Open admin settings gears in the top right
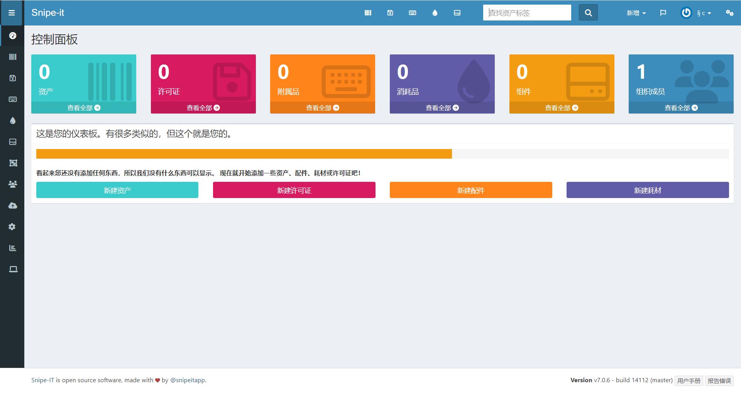Image resolution: width=741 pixels, height=393 pixels. (x=729, y=13)
